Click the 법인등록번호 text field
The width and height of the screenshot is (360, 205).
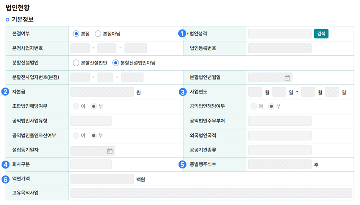280,48
